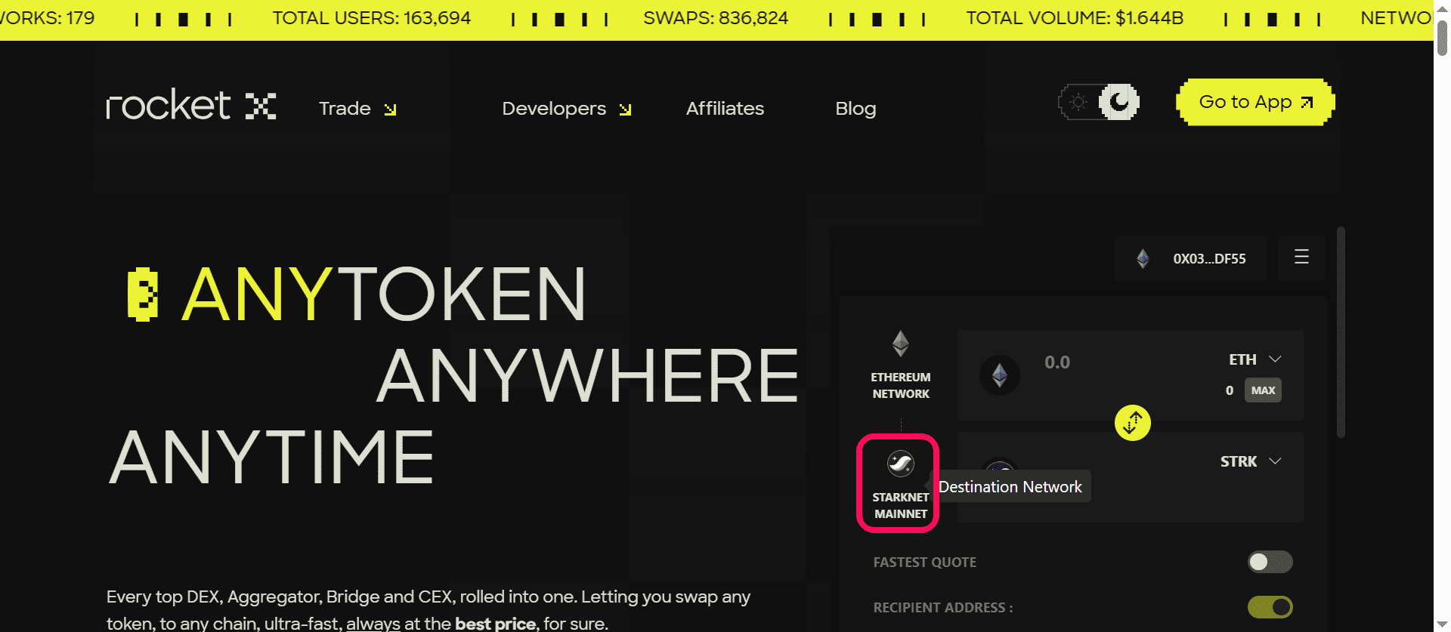
Task: Click the arrow icon next to Developers
Action: [x=625, y=110]
